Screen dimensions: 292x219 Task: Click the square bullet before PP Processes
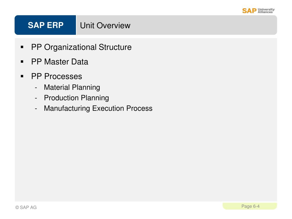point(22,76)
